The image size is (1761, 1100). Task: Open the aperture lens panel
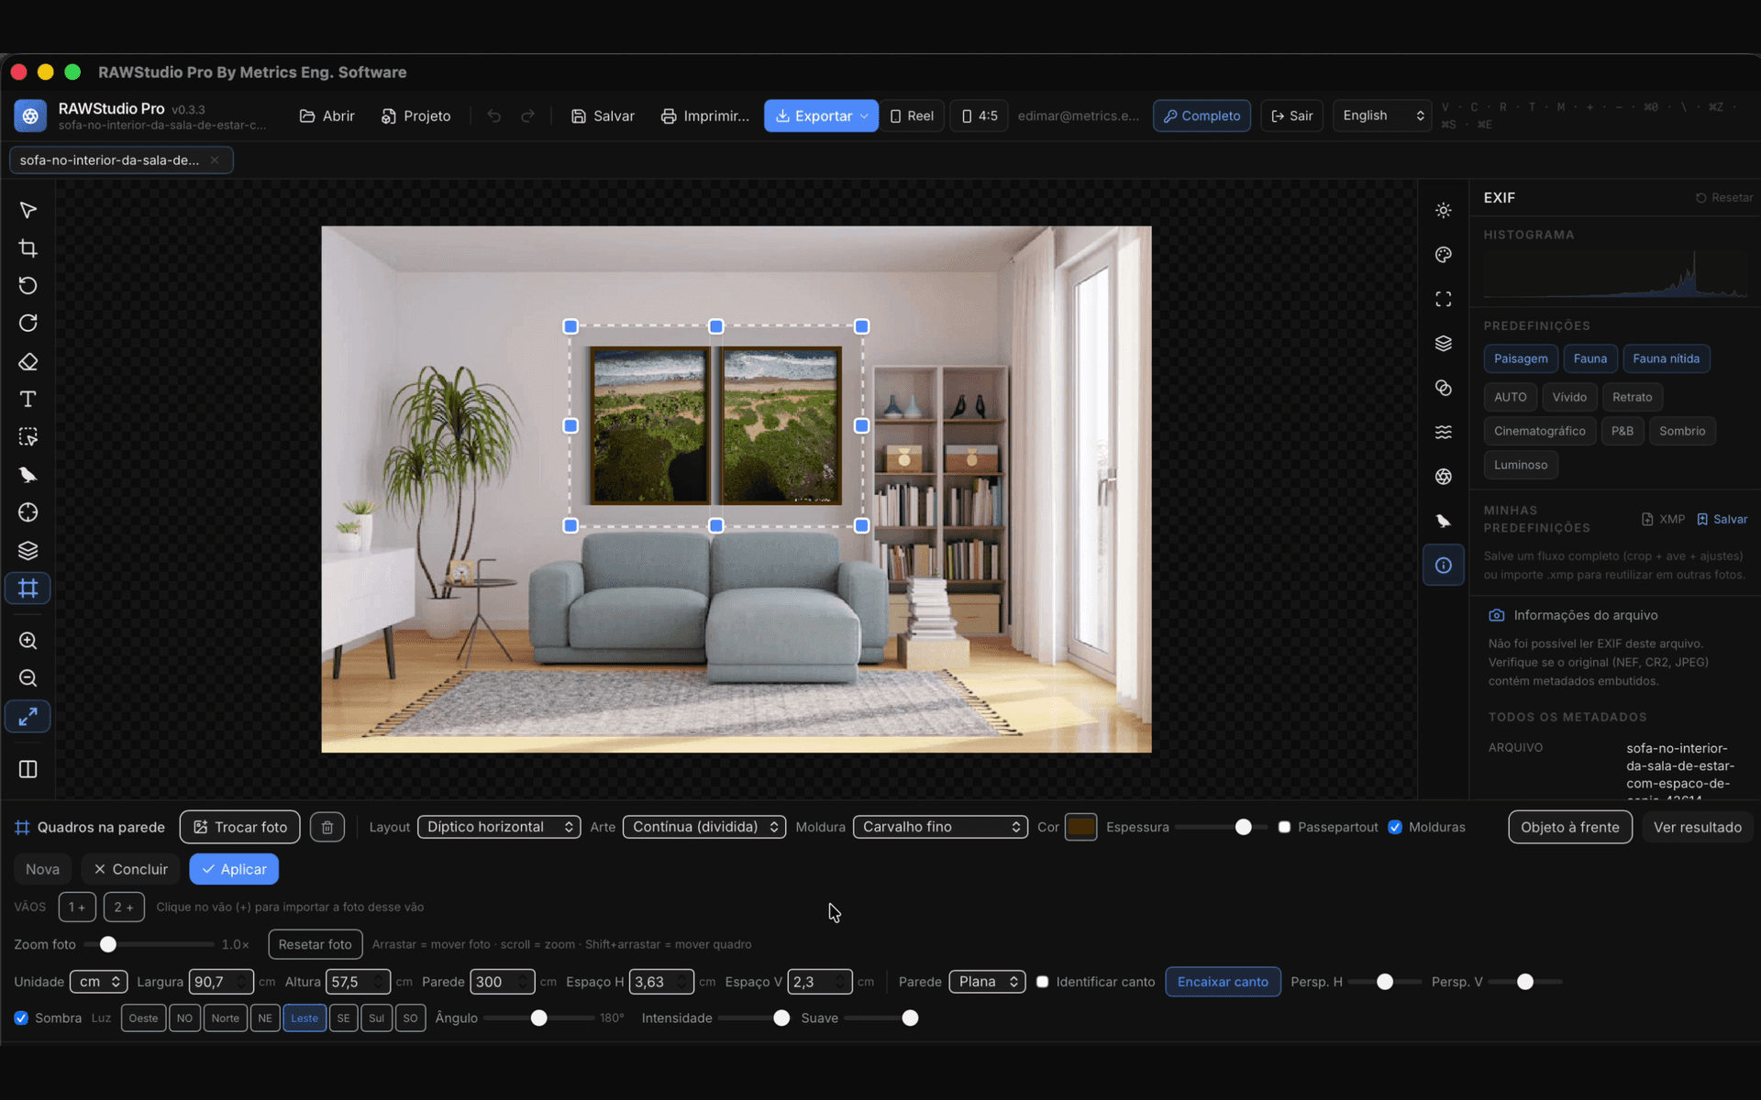coord(1443,477)
